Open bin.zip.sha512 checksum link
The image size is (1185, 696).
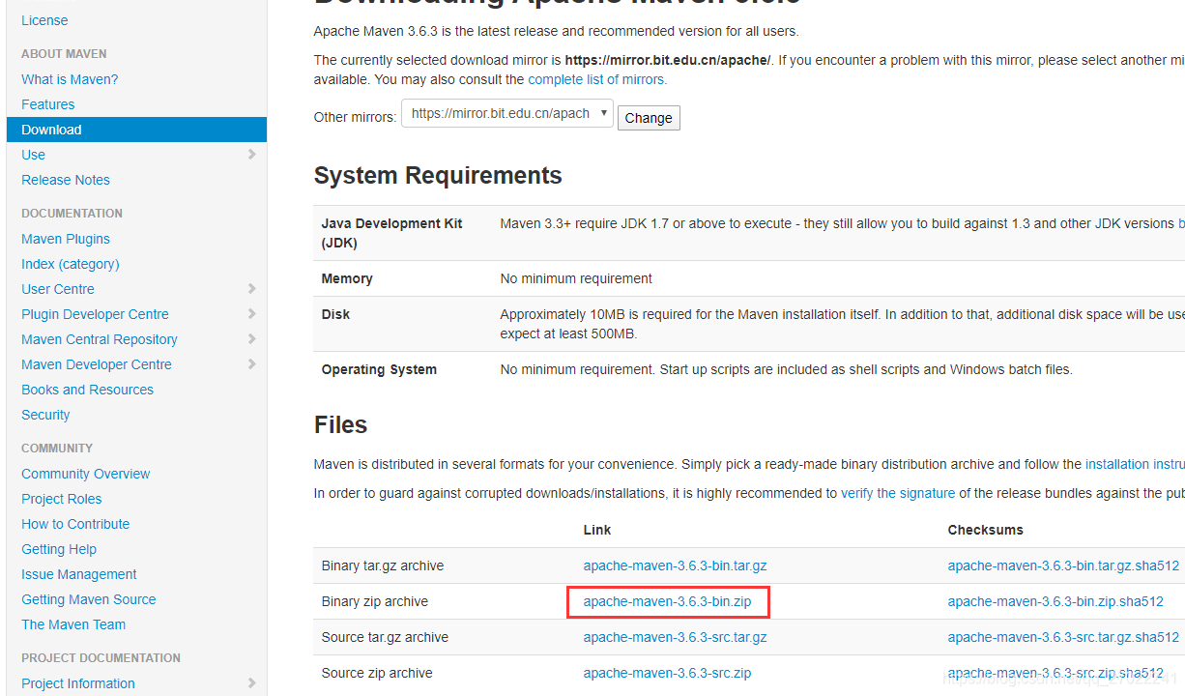pos(1055,601)
